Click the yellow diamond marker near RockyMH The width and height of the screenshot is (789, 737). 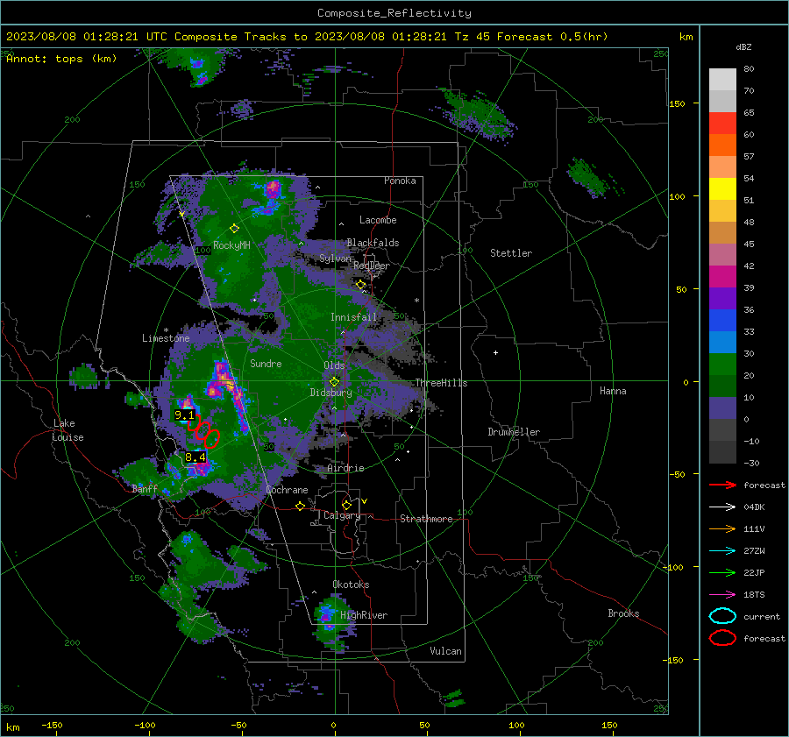click(x=234, y=229)
